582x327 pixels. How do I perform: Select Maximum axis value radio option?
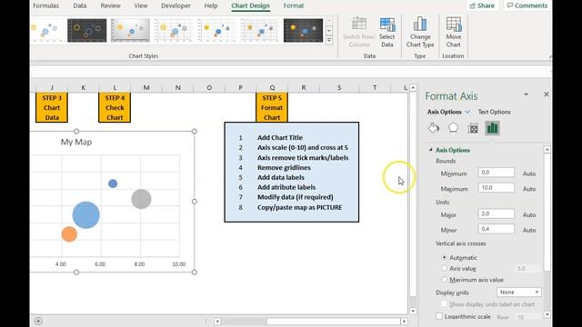[445, 280]
